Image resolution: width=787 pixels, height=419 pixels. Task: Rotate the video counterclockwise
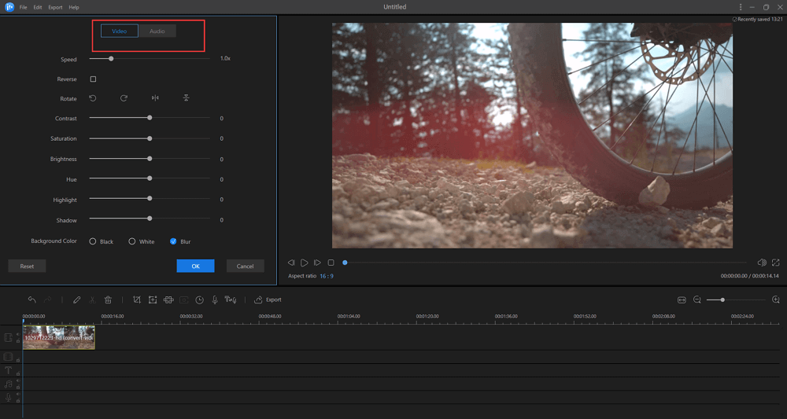click(93, 98)
